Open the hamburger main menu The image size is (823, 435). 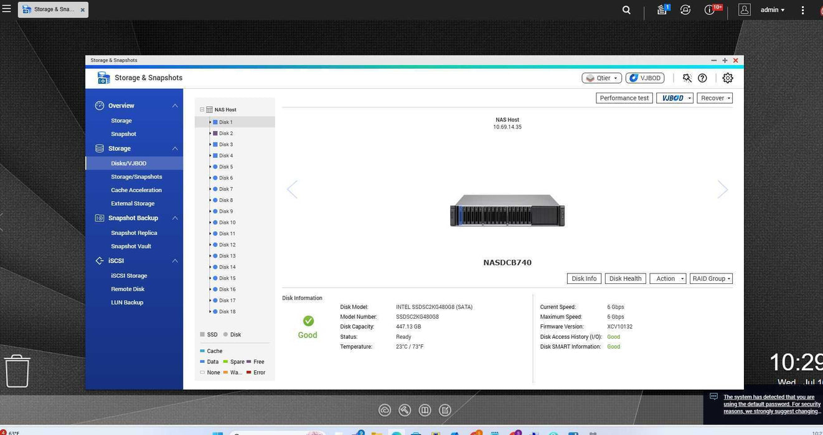pyautogui.click(x=6, y=9)
